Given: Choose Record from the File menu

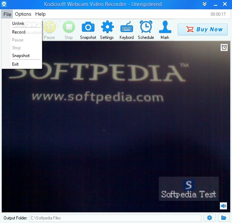Looking at the screenshot, I should [22, 32].
